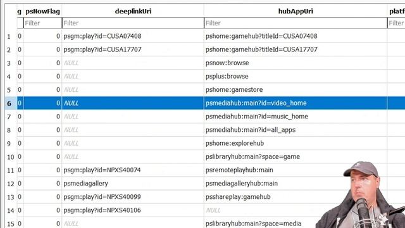The height and width of the screenshot is (228, 405).
Task: Select cell psmediahub:main?id=music_home
Action: pos(296,117)
